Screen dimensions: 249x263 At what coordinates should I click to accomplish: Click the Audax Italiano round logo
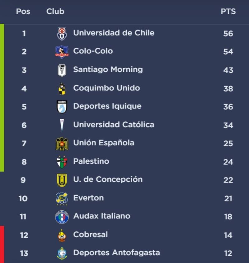pyautogui.click(x=62, y=217)
